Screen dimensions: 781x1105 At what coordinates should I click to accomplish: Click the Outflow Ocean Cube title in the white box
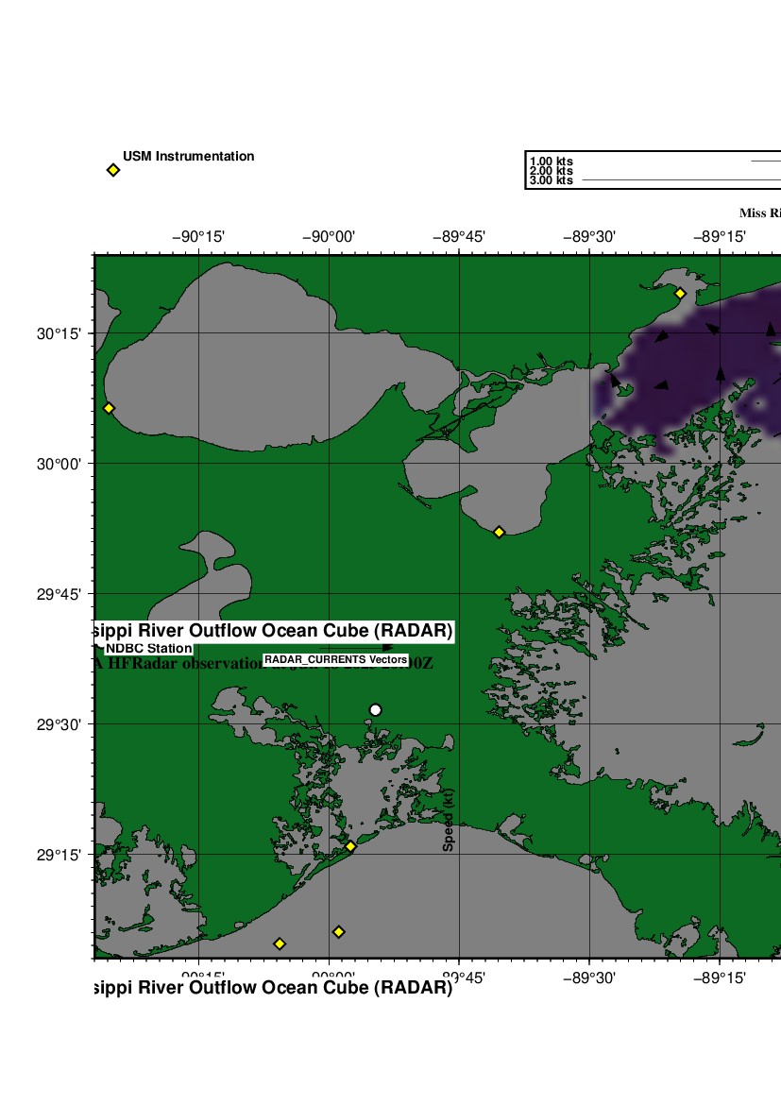coord(274,630)
